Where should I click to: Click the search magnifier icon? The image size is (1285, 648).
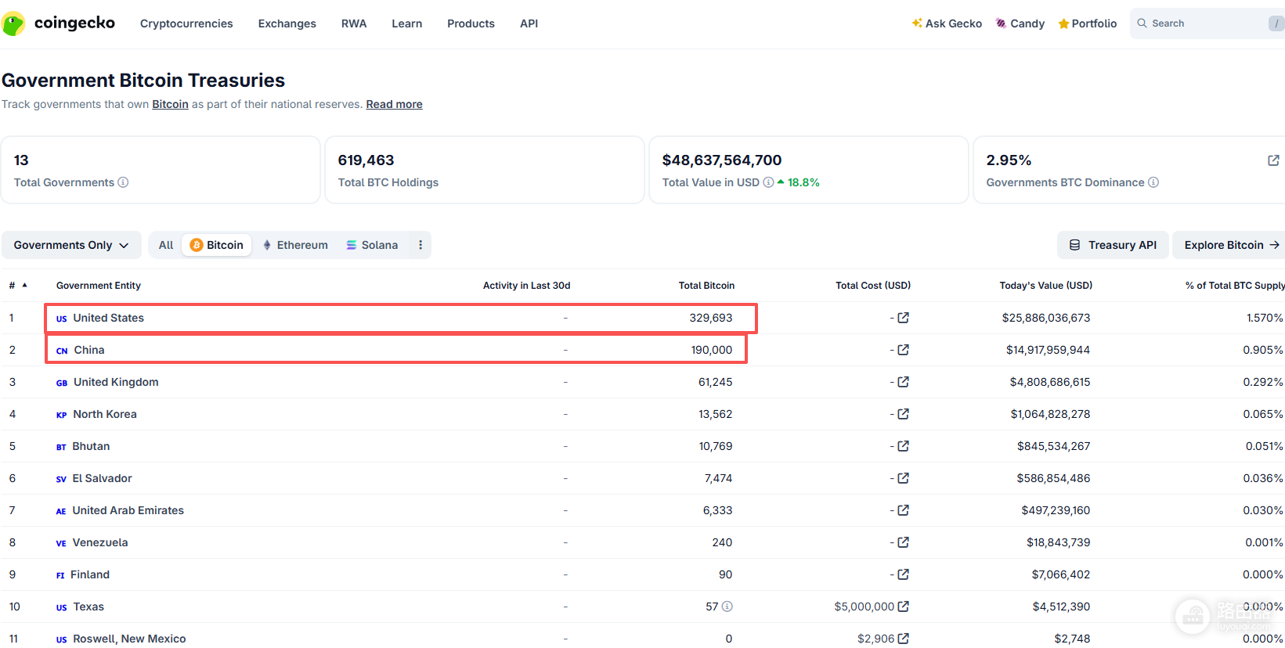pos(1142,23)
